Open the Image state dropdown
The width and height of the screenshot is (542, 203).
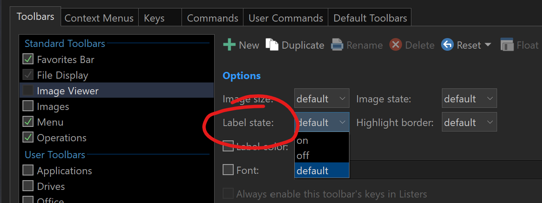pyautogui.click(x=469, y=99)
